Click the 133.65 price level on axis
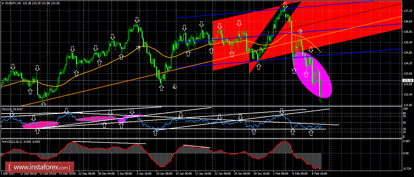The image size is (414, 177). 408,74
